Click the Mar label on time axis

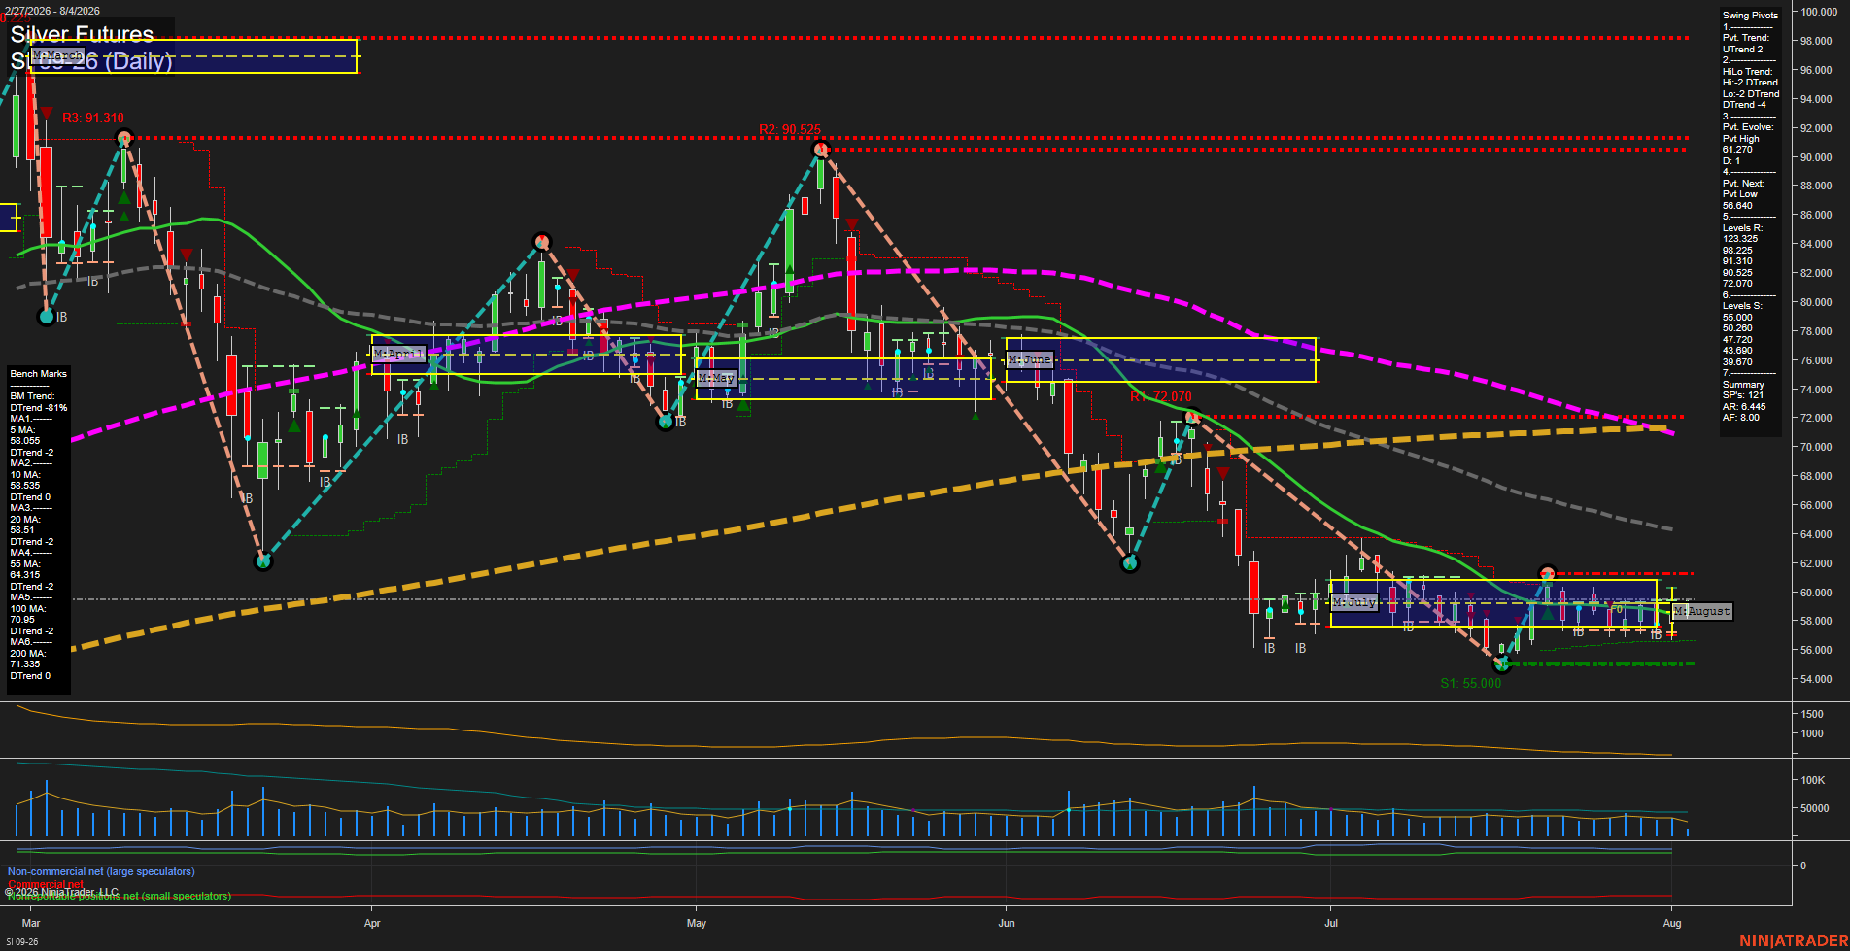[x=31, y=923]
